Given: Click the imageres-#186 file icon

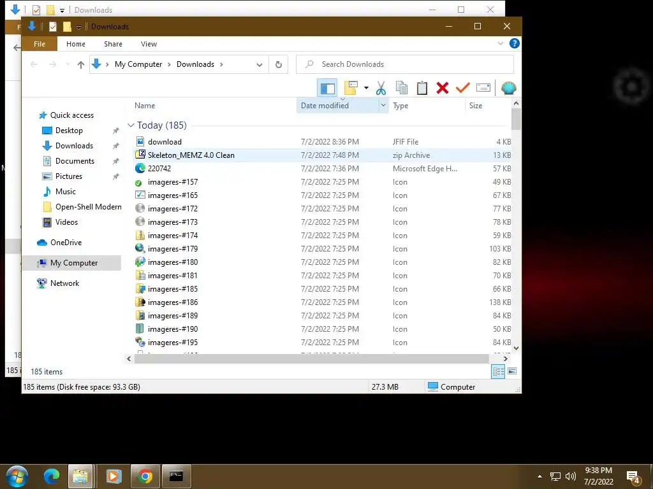Looking at the screenshot, I should [x=140, y=302].
